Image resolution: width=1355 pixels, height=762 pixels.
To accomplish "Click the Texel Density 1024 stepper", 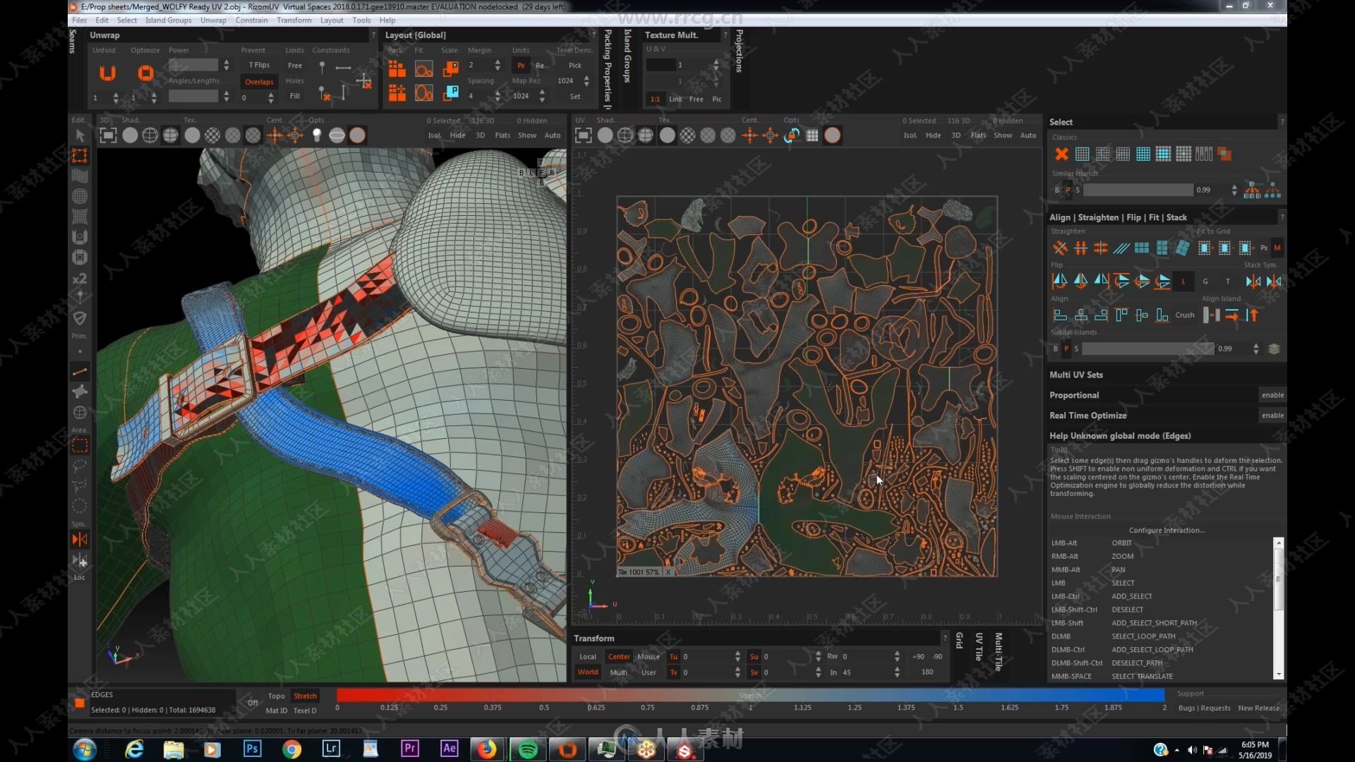I will click(x=586, y=81).
